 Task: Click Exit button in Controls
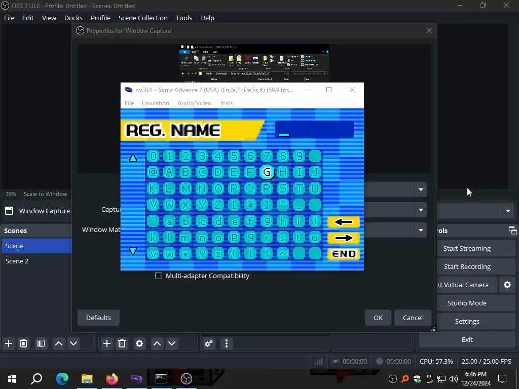click(467, 339)
